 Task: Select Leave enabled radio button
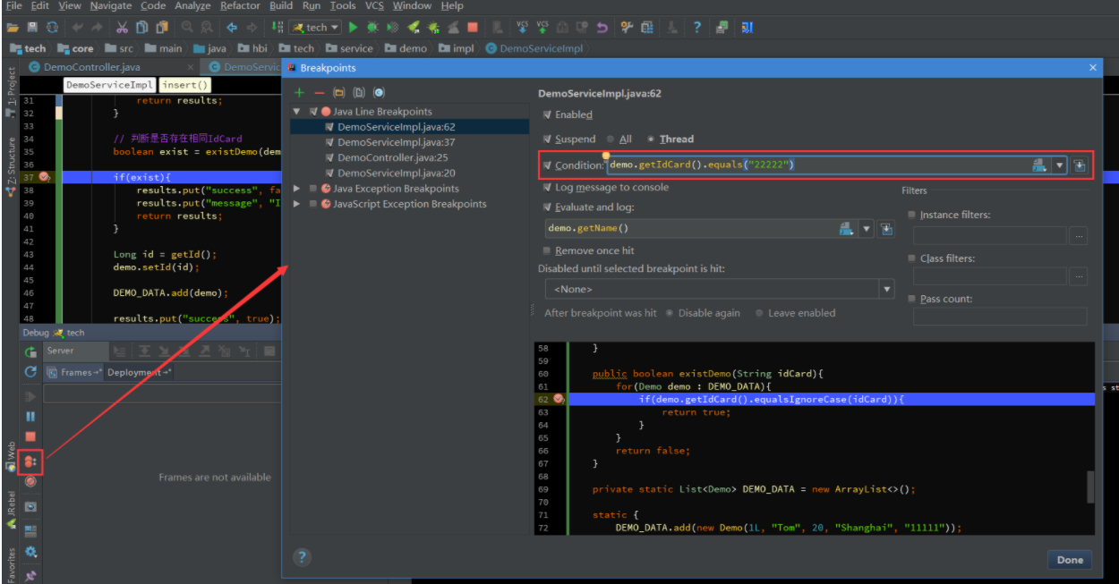point(760,314)
